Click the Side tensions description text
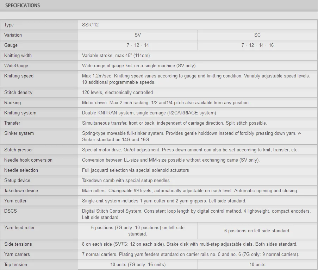This screenshot has height=270, width=318. coord(189,244)
